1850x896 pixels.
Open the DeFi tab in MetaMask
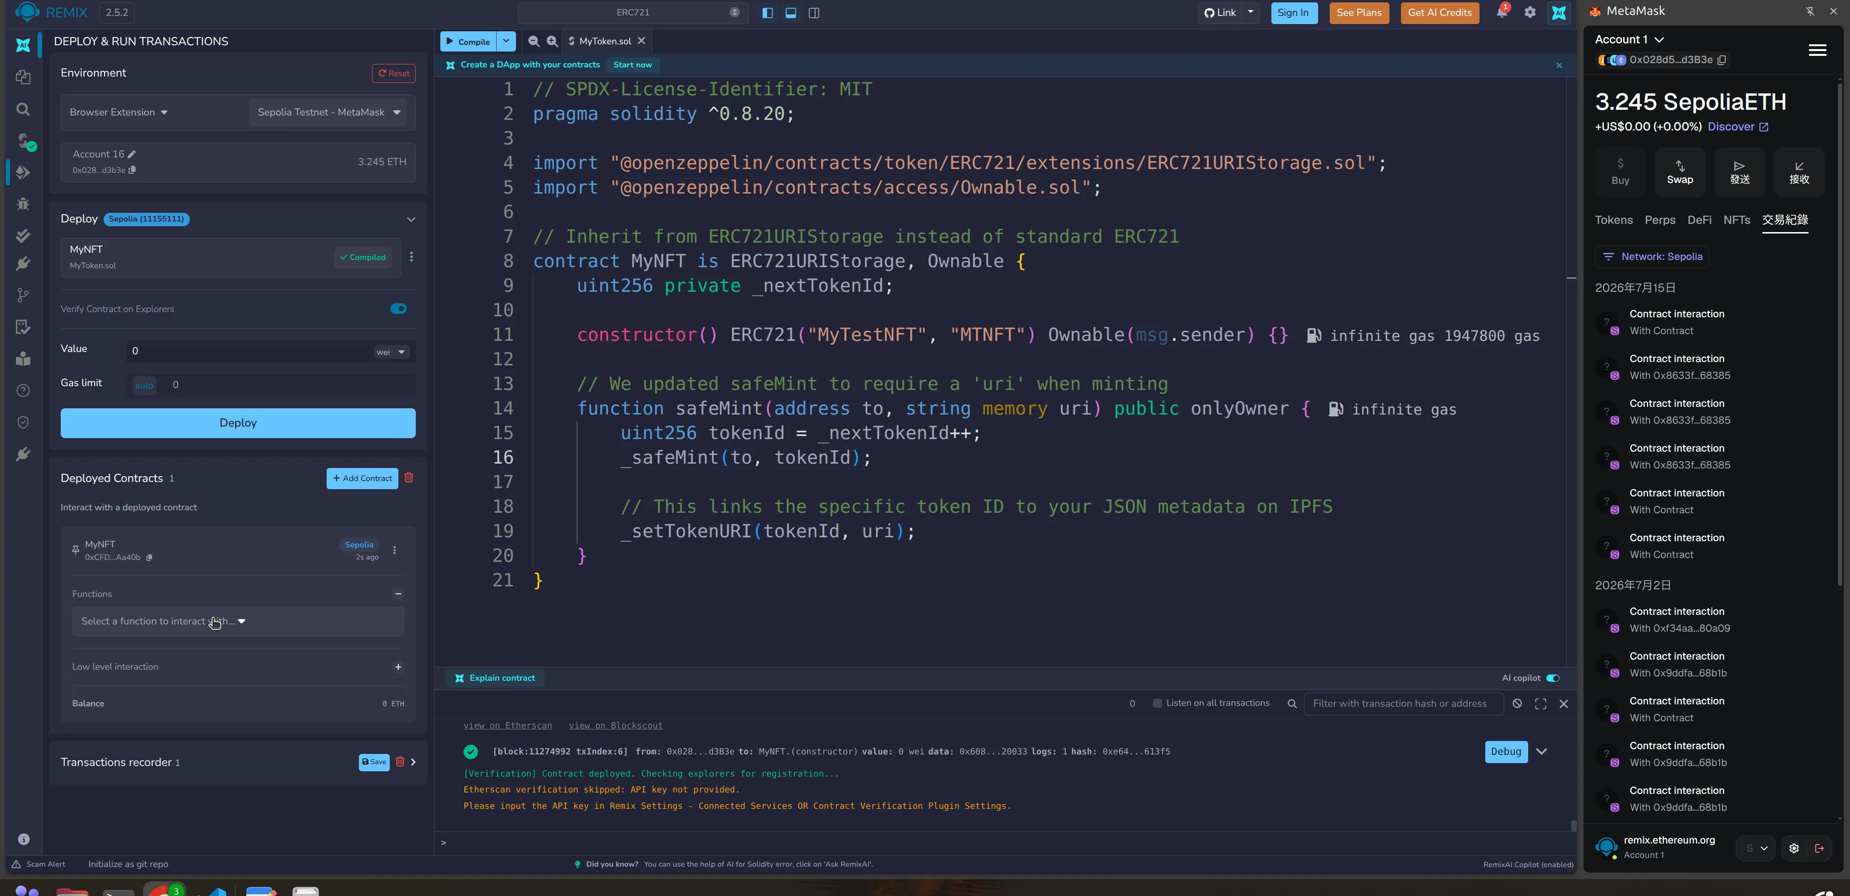pyautogui.click(x=1699, y=220)
